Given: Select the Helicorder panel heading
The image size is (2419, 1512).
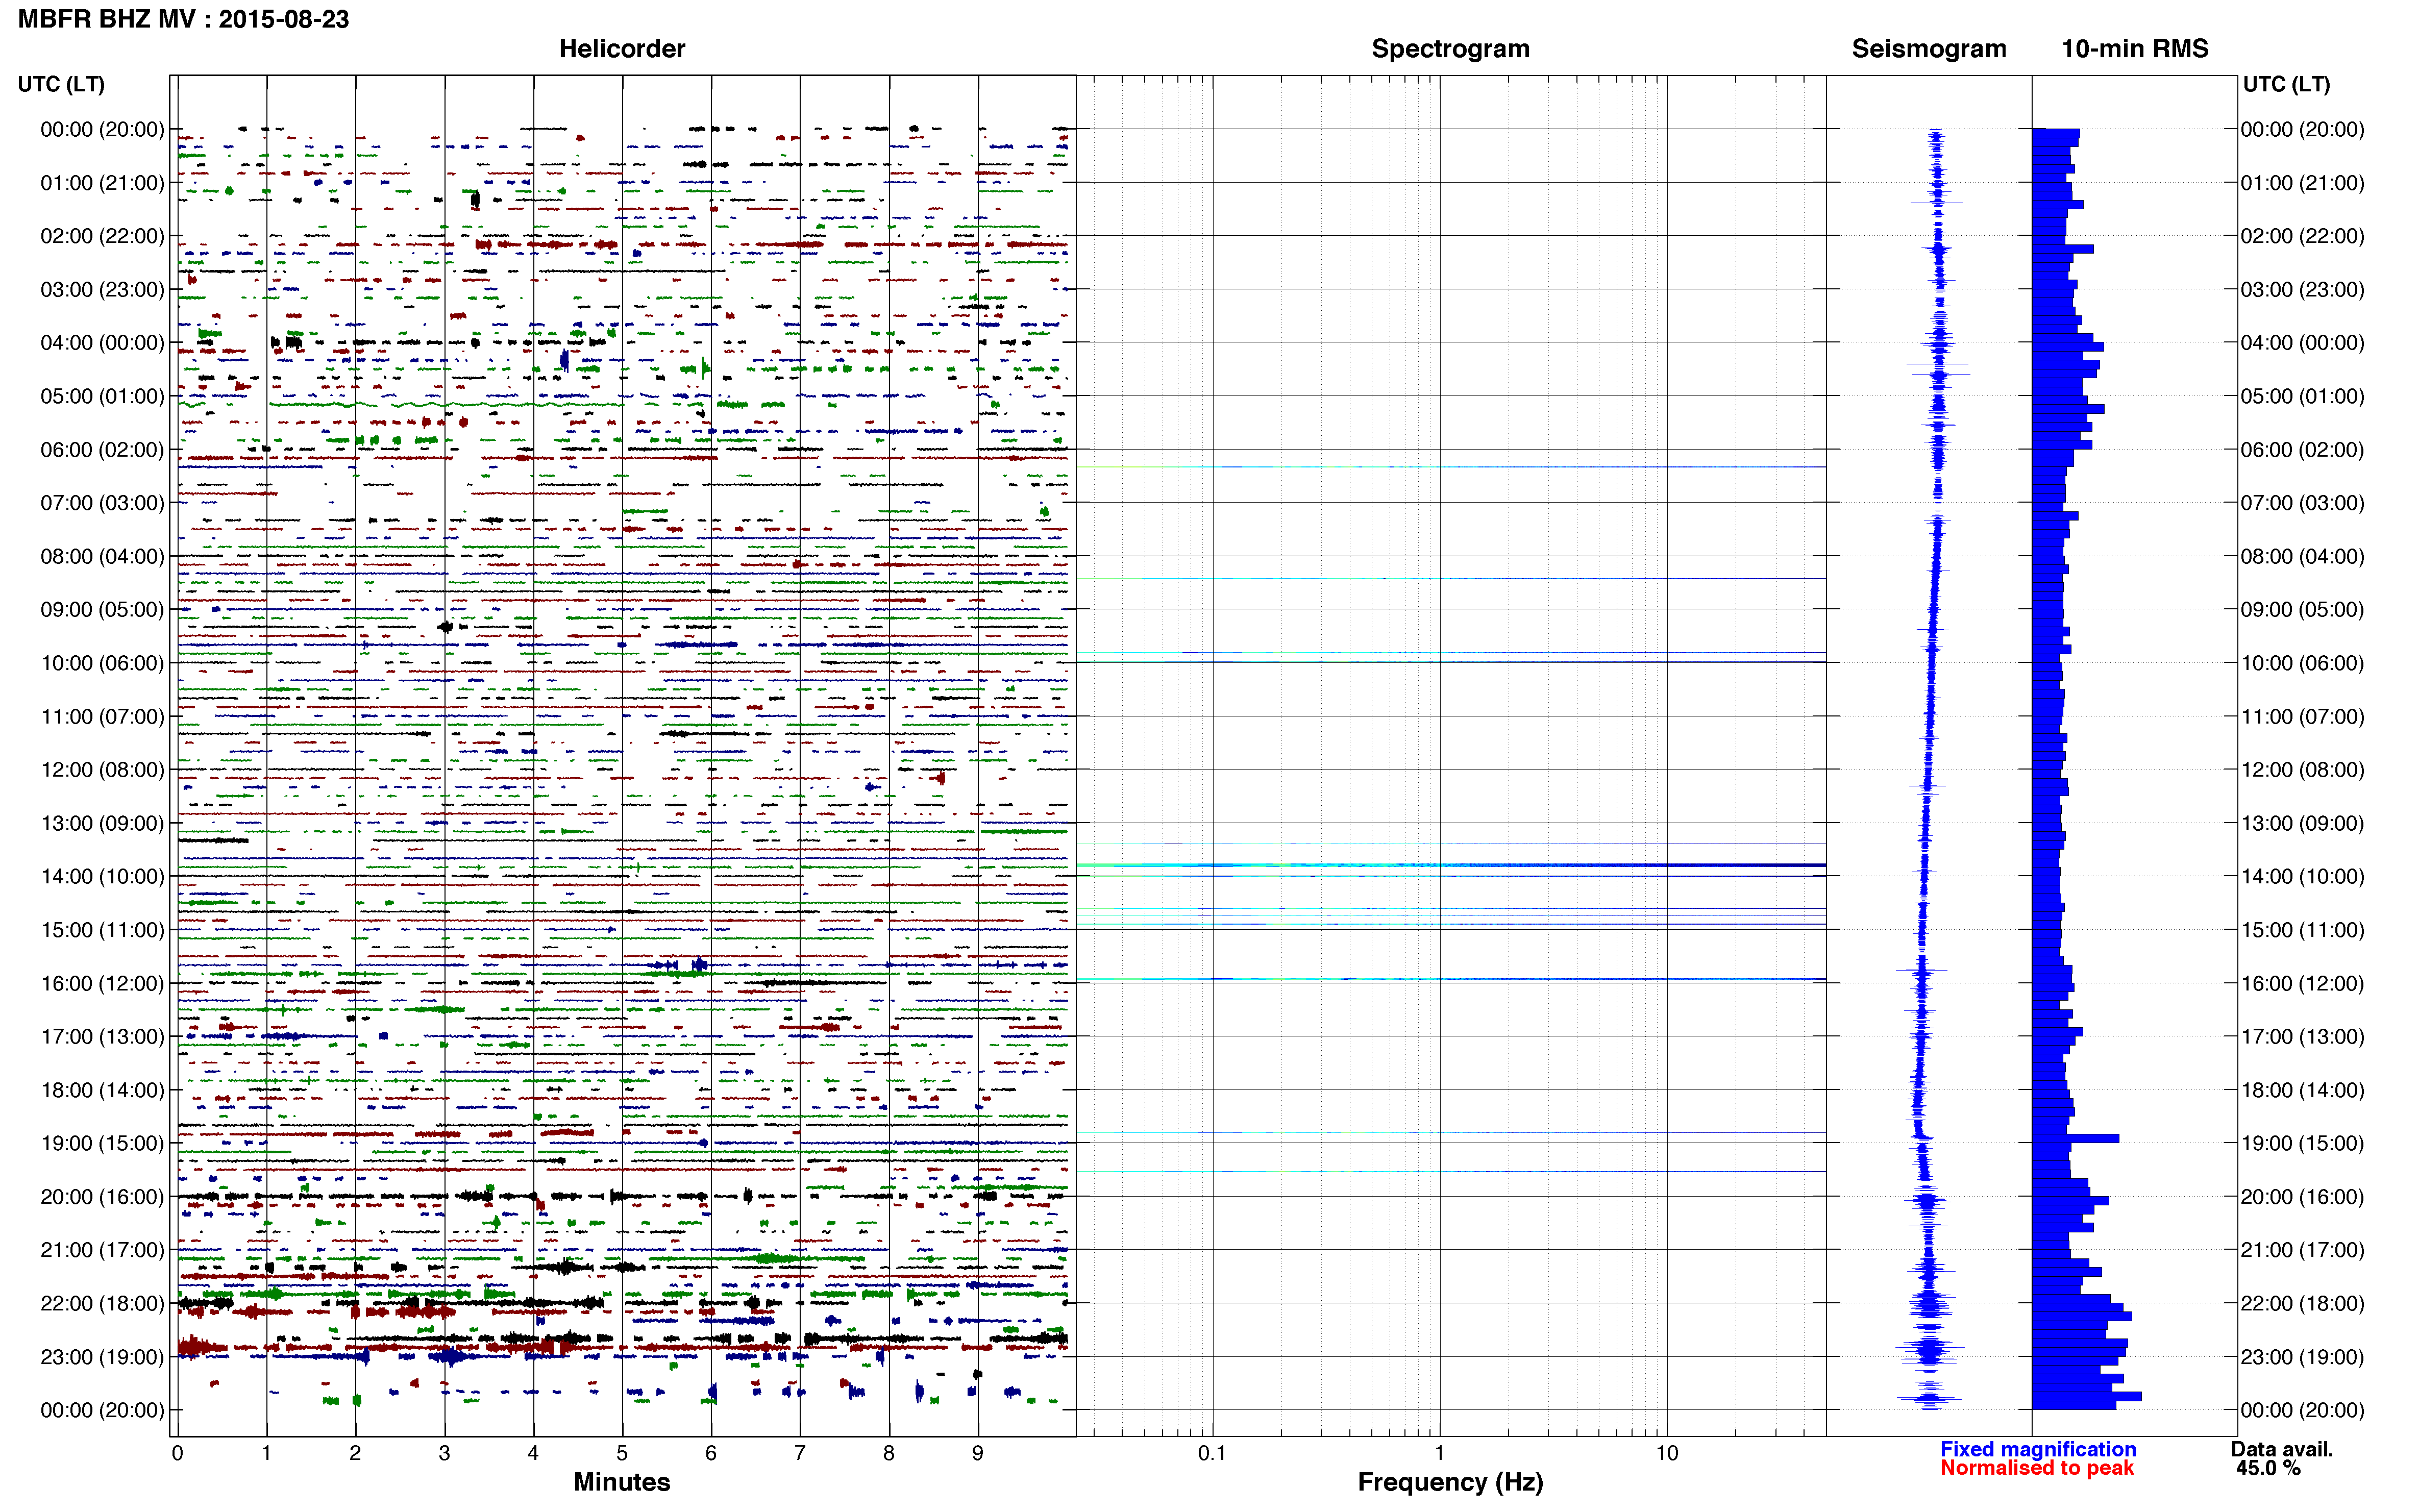Looking at the screenshot, I should [622, 48].
